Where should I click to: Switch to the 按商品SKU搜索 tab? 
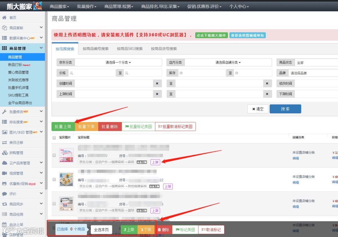130,49
